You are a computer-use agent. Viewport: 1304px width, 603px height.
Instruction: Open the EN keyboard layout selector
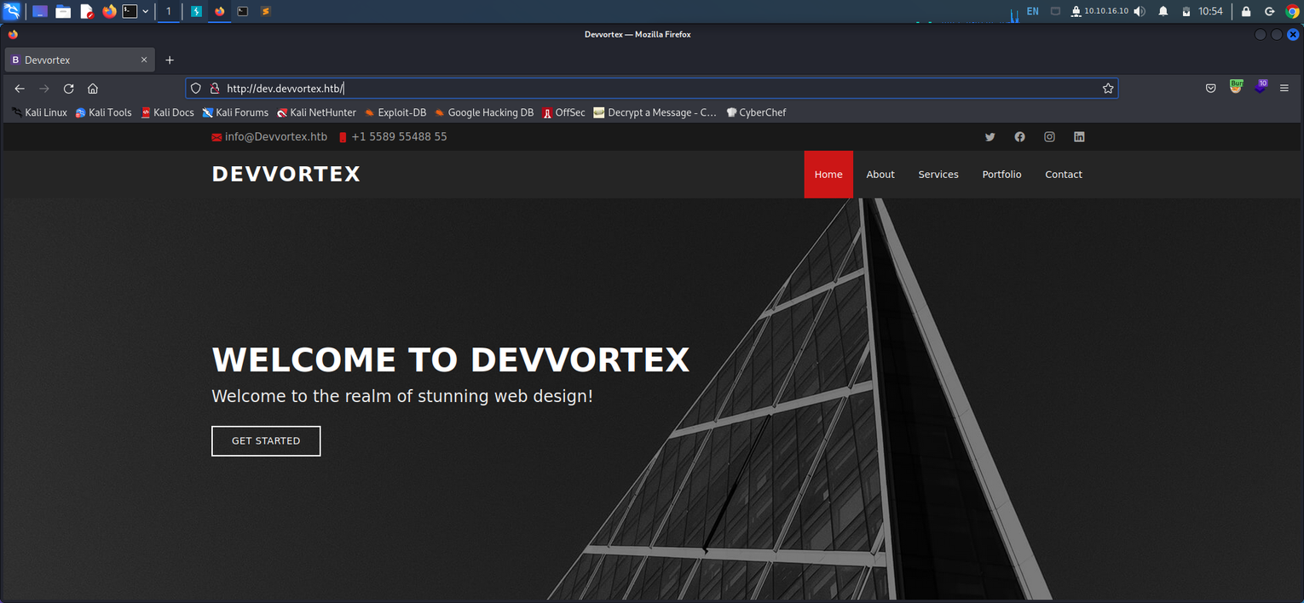pyautogui.click(x=1032, y=11)
